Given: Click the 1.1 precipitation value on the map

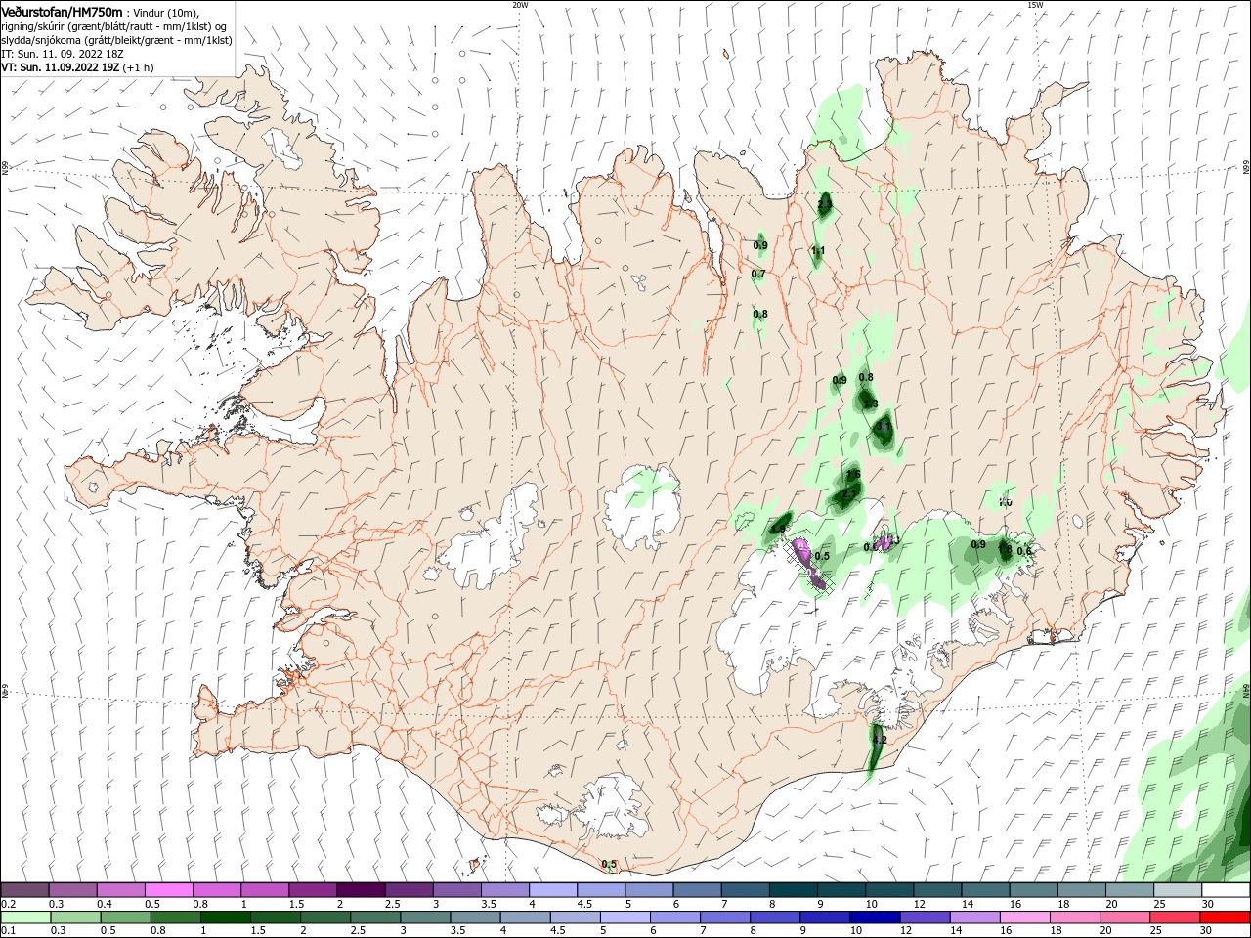Looking at the screenshot, I should pos(818,251).
